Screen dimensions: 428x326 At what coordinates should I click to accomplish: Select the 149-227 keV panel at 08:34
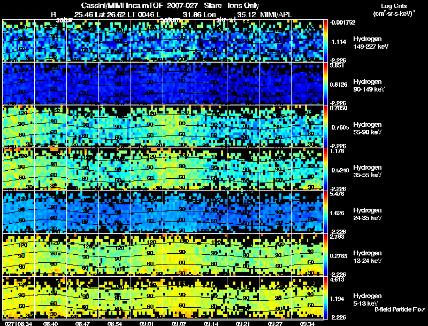tap(18, 41)
